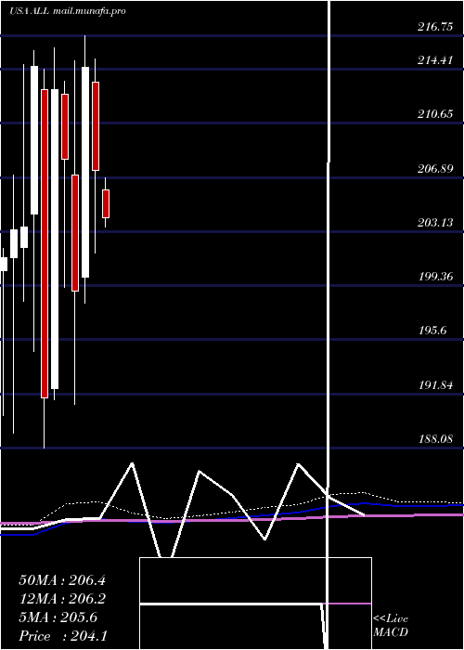
Task: Click the 50MA : 206.4 readout
Action: (x=62, y=580)
